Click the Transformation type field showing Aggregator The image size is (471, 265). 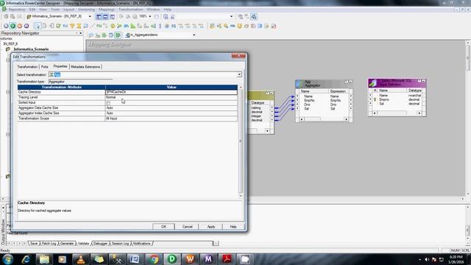[x=80, y=82]
